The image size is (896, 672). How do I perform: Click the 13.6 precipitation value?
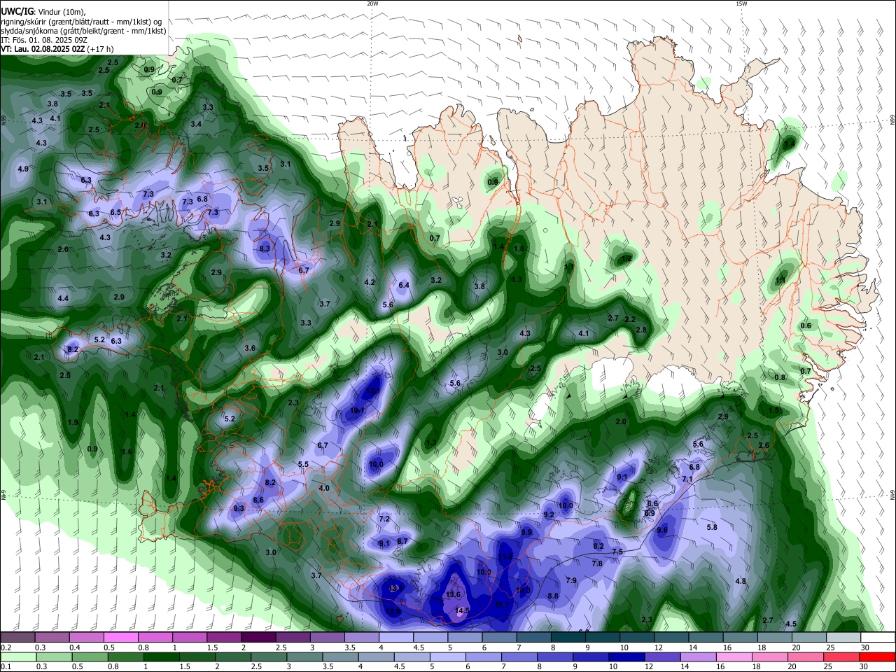pyautogui.click(x=453, y=594)
